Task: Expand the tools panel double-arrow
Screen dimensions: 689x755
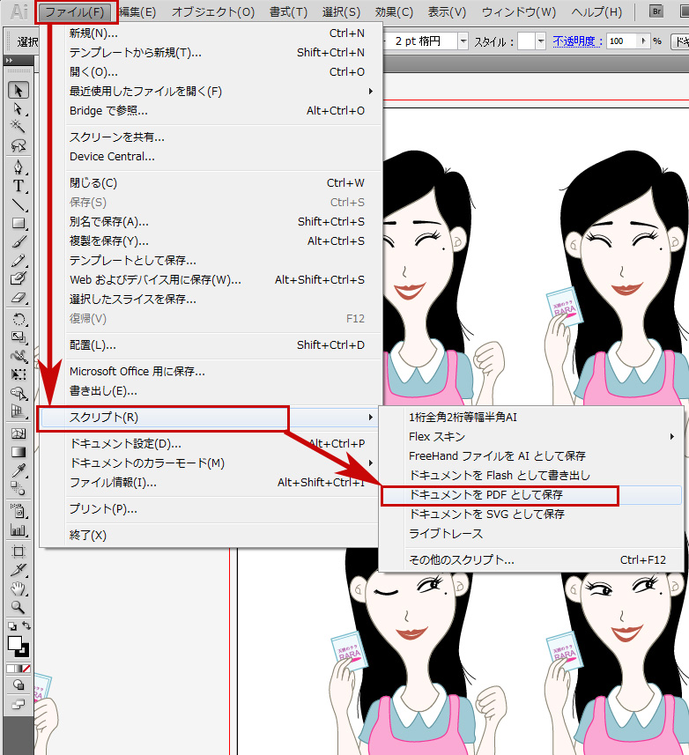Action: [x=9, y=60]
